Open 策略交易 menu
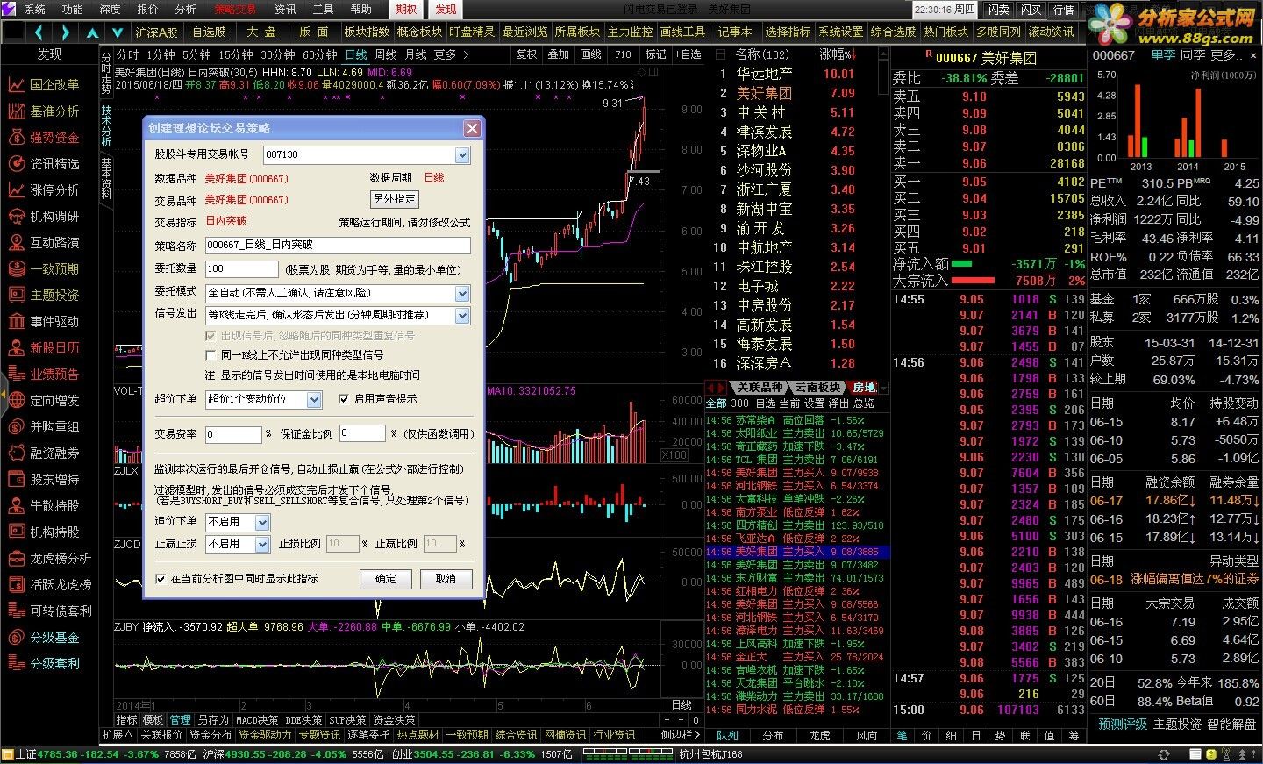 click(x=236, y=10)
